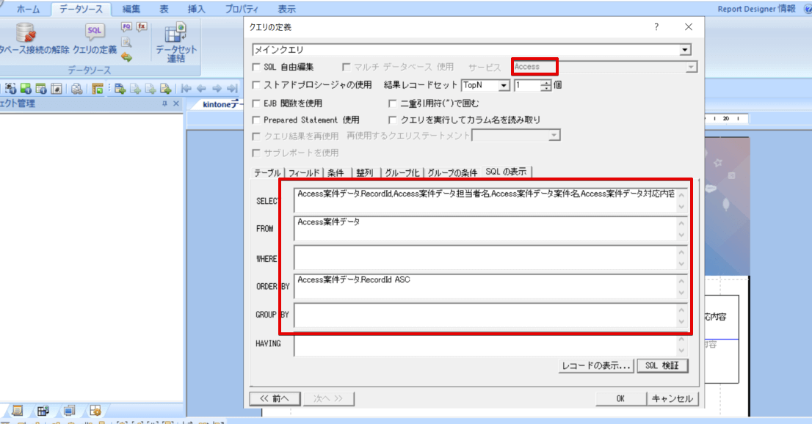
Task: Open the プロパティ ribbon tab
Action: 242,9
